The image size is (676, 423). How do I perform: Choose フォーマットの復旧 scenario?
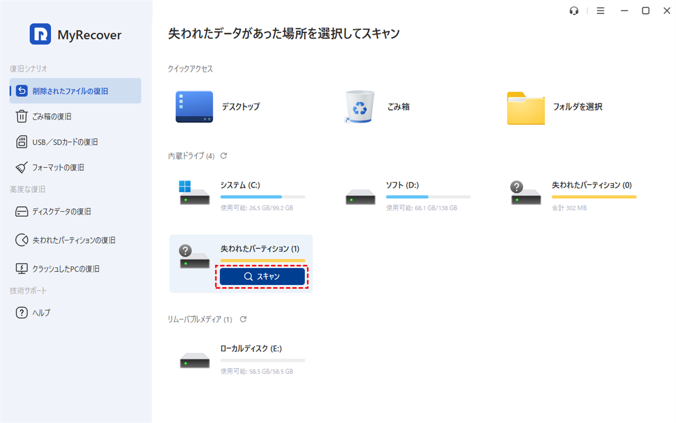pyautogui.click(x=58, y=167)
